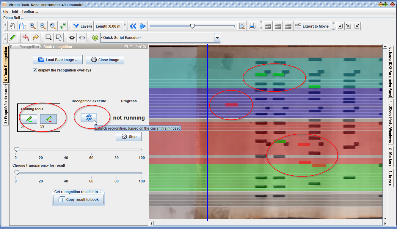Expand the Quick Script Execute dropdown

(217, 38)
